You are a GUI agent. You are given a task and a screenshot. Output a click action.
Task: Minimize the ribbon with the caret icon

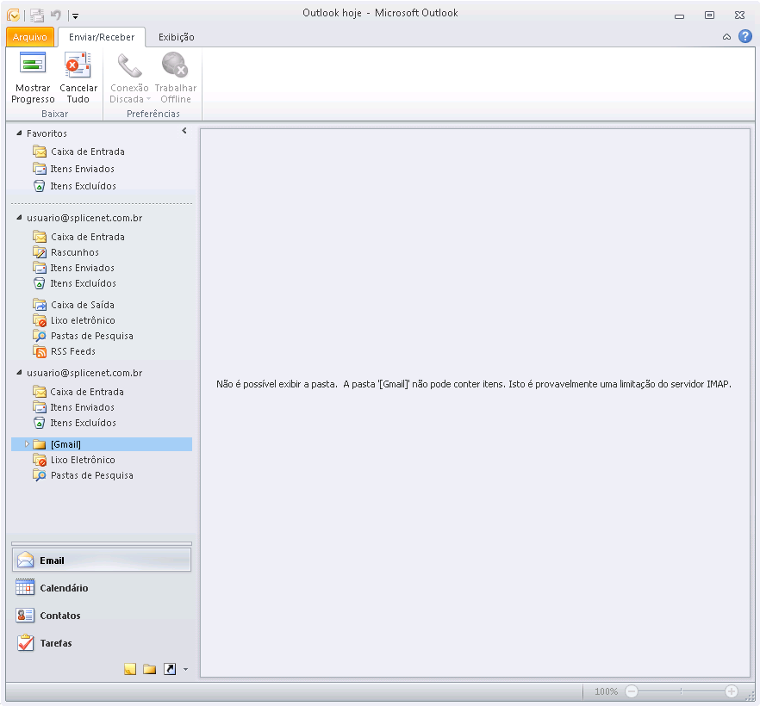tap(726, 37)
